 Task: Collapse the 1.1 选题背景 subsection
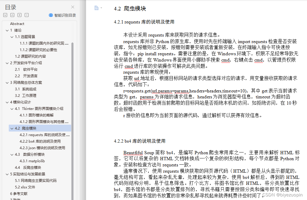(x=12, y=37)
